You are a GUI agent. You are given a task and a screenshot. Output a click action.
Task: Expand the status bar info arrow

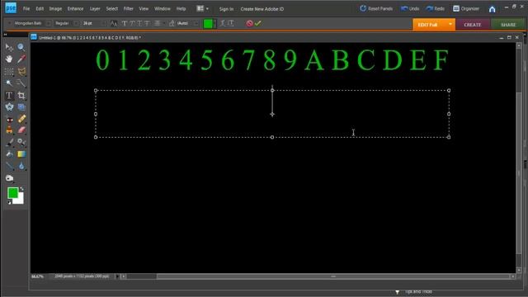(117, 276)
